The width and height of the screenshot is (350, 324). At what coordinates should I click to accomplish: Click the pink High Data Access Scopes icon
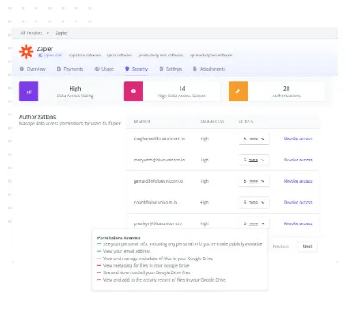[x=133, y=91]
